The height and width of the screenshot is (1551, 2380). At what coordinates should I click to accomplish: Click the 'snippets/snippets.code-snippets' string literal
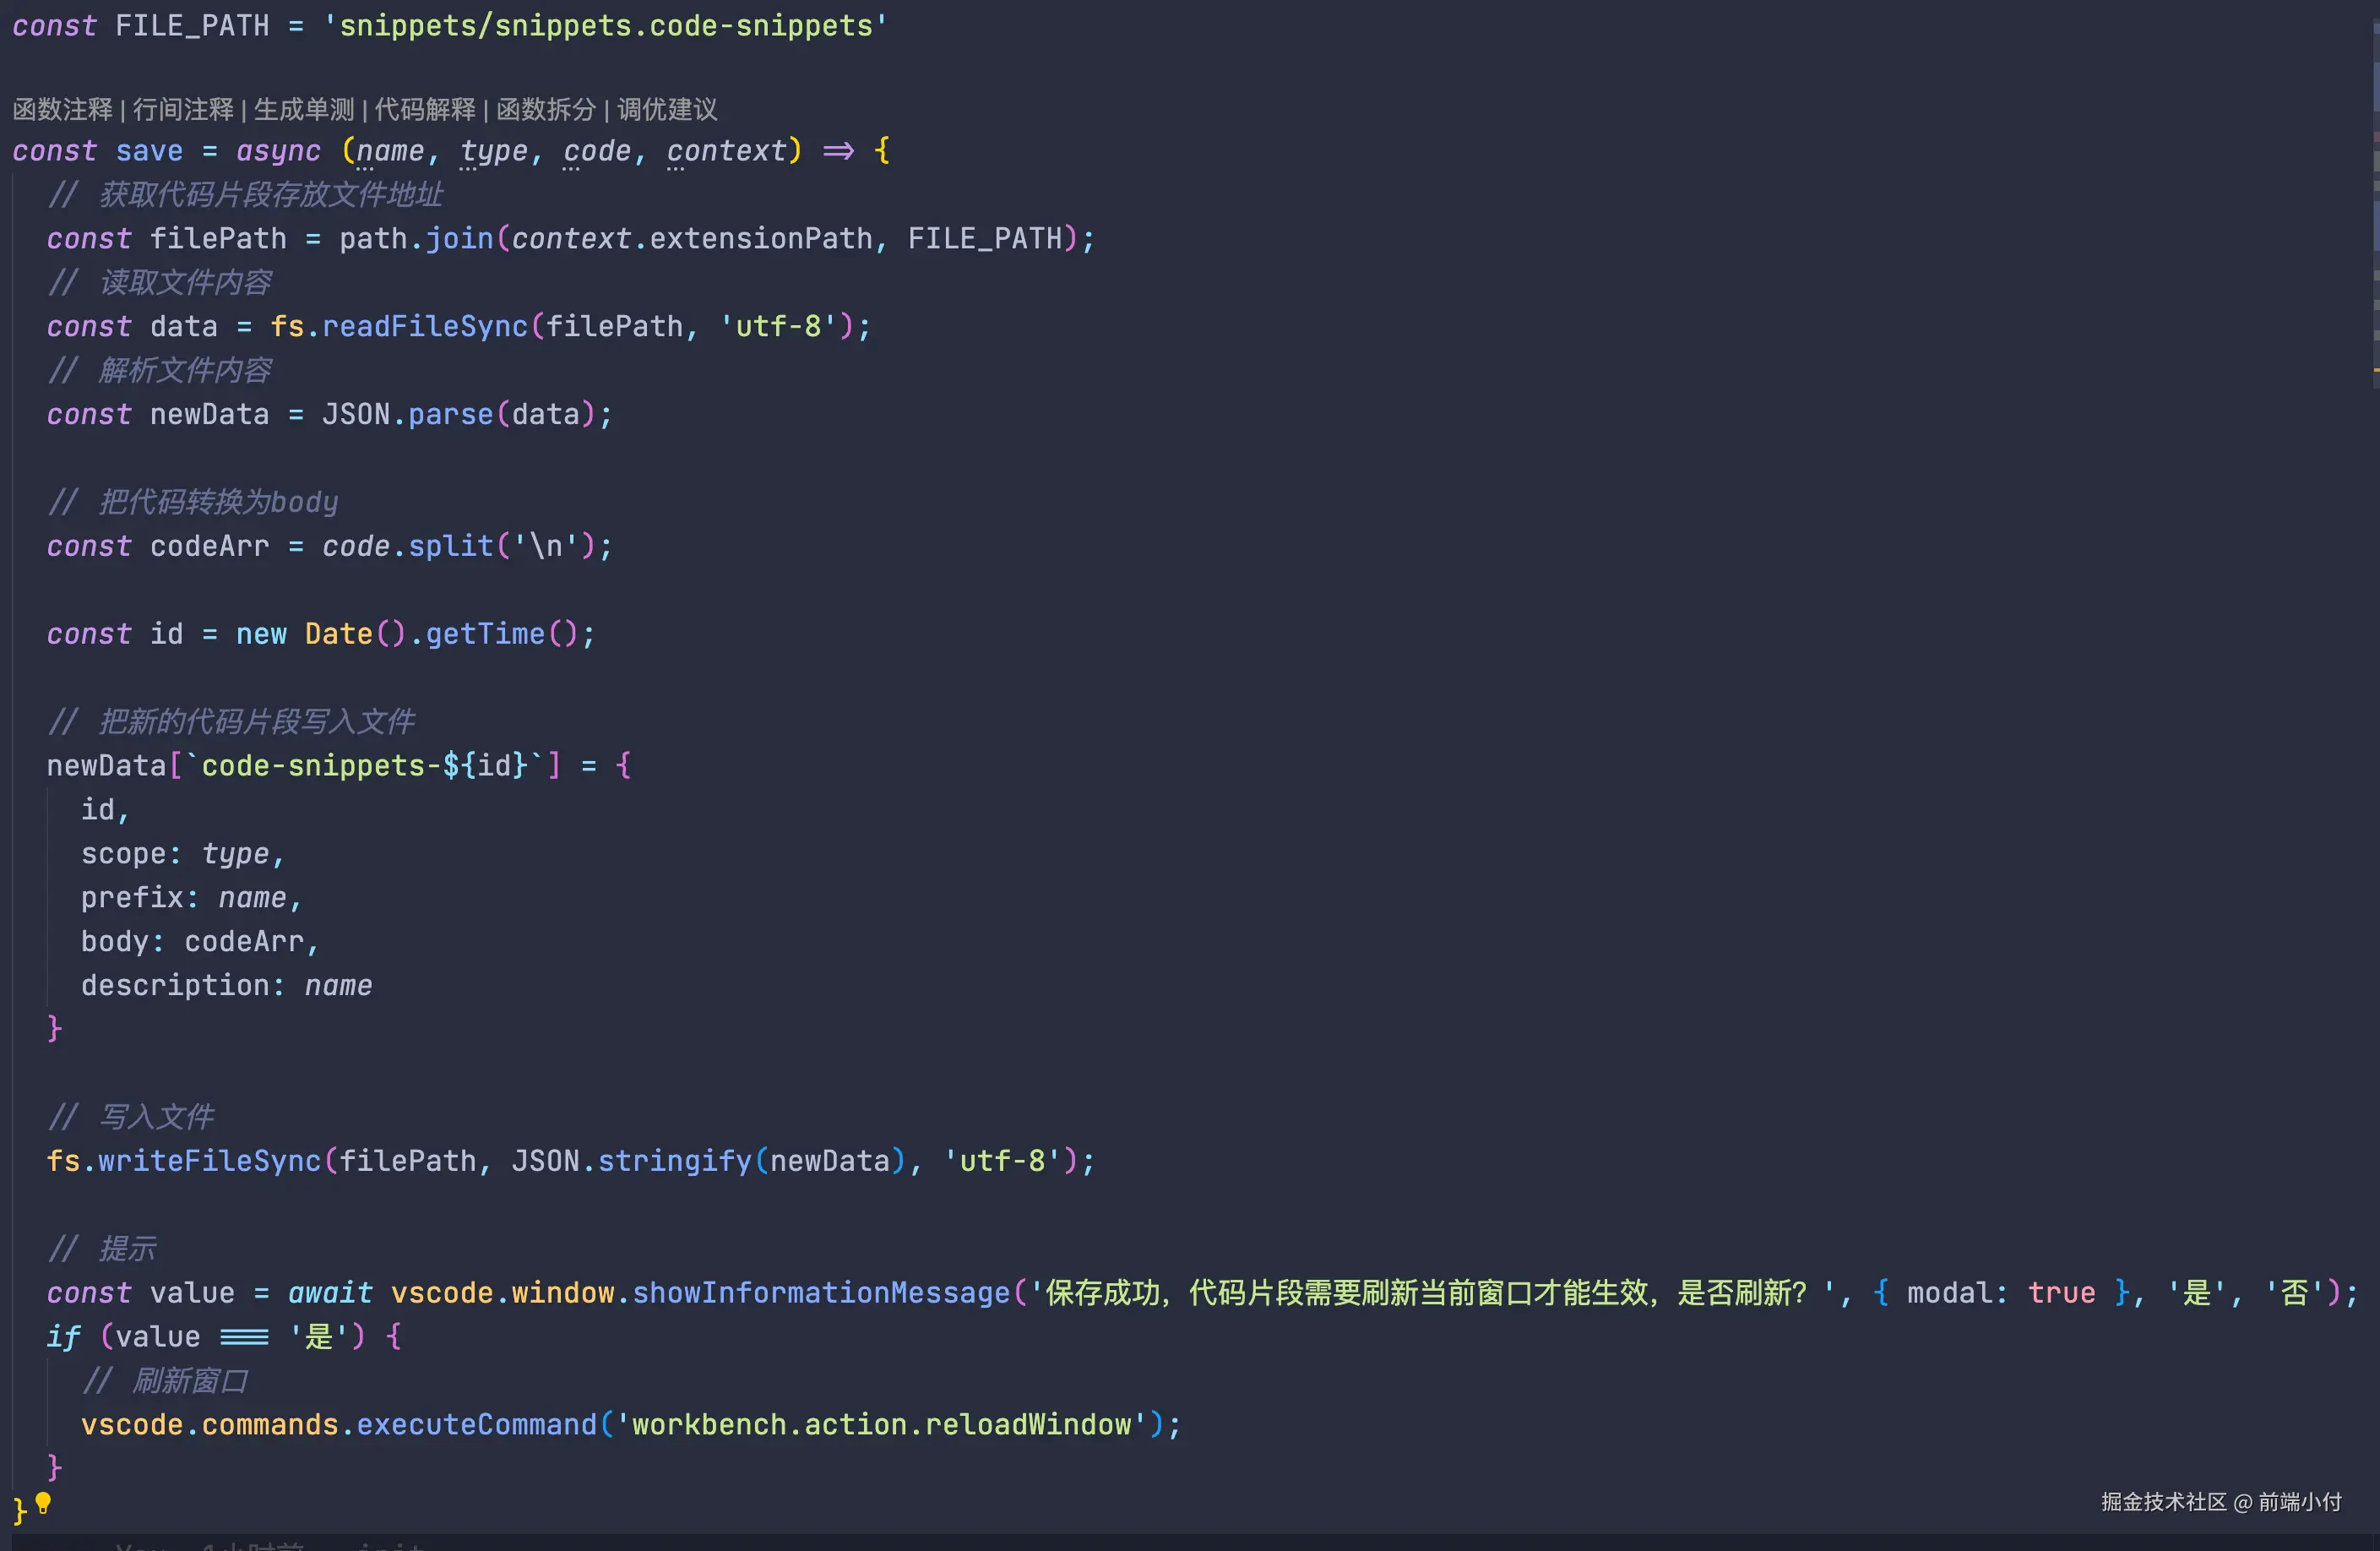(x=605, y=26)
